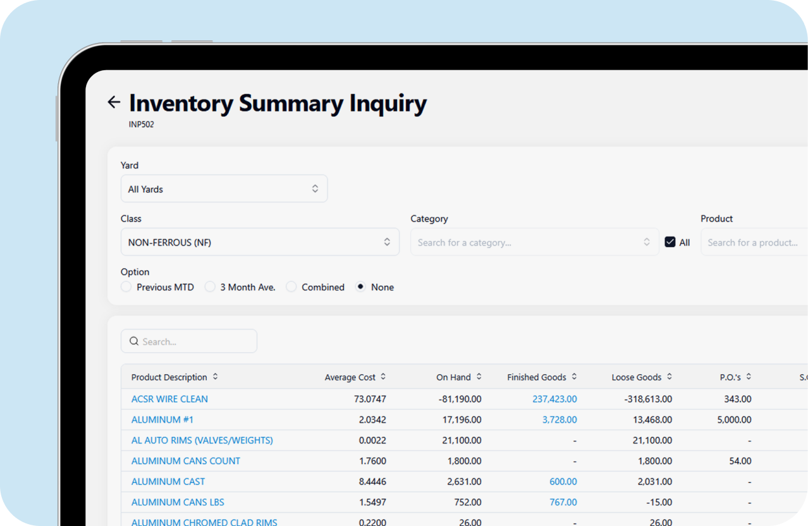Open ALUMINUM CANS LBS link
This screenshot has width=808, height=526.
point(178,502)
